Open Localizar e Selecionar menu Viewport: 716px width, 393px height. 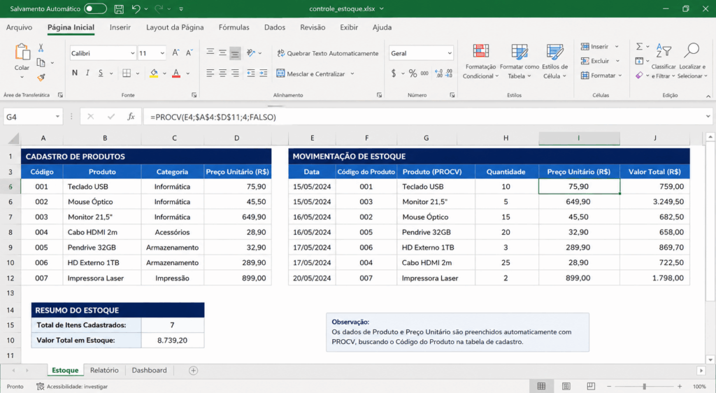[x=692, y=62]
